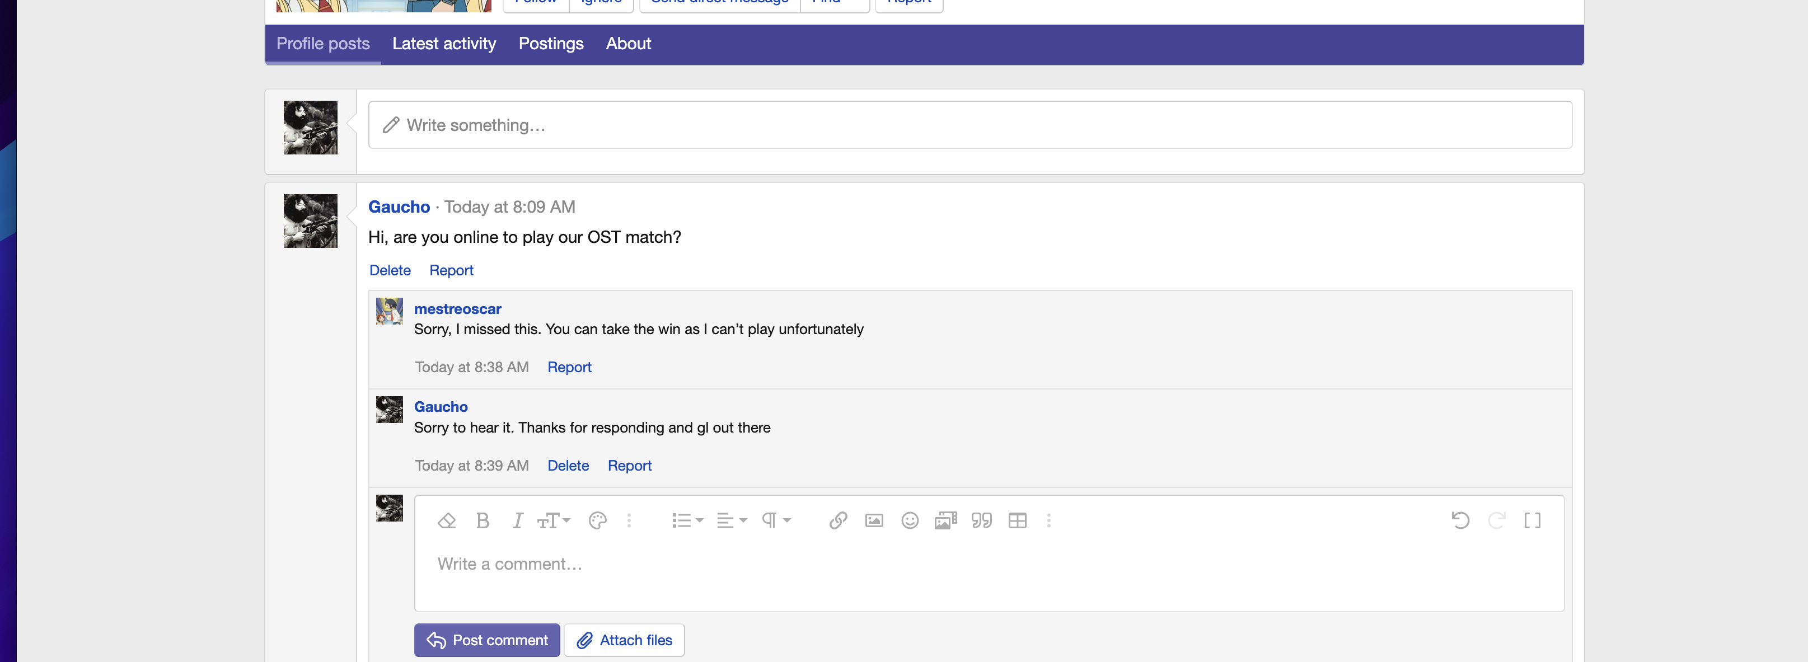Open paragraph format dropdown

pos(776,520)
